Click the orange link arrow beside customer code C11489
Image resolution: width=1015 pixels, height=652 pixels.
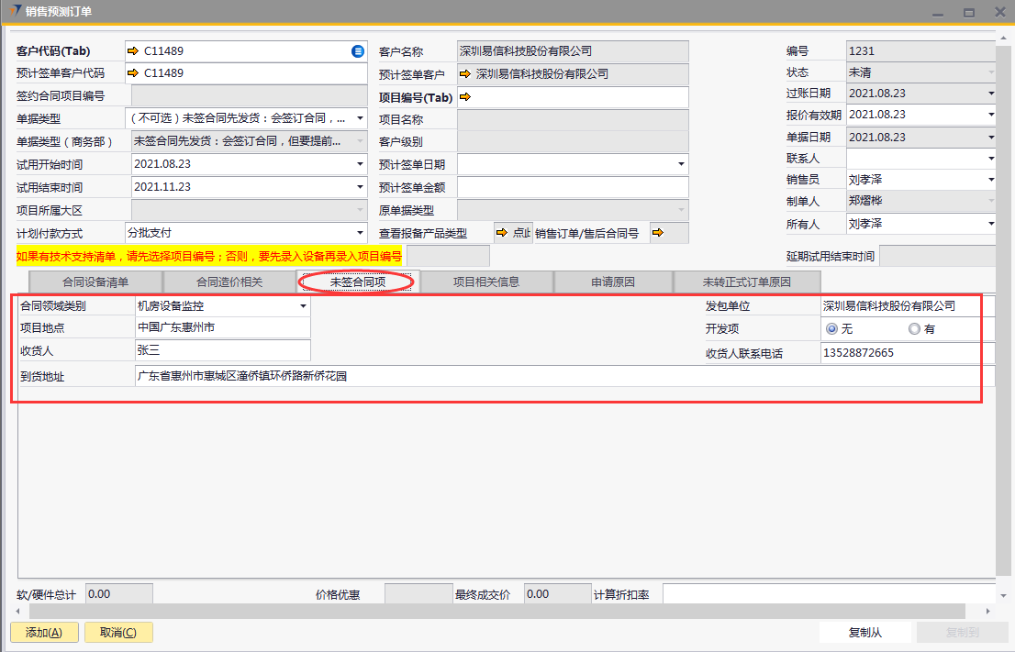(133, 51)
